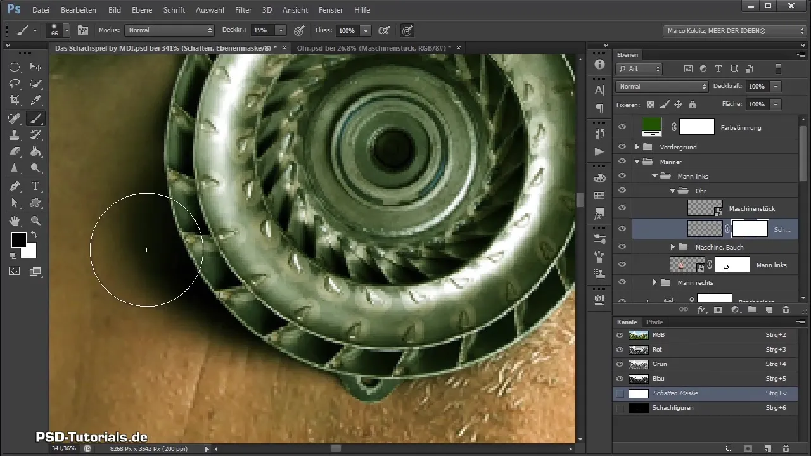Lock all with padlock icon
Screen dimensions: 811x456
(x=693, y=104)
